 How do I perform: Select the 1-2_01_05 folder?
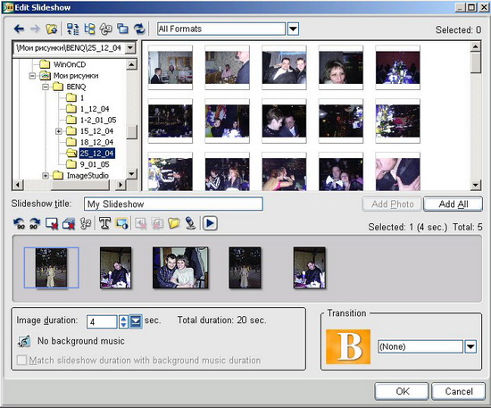(x=98, y=120)
